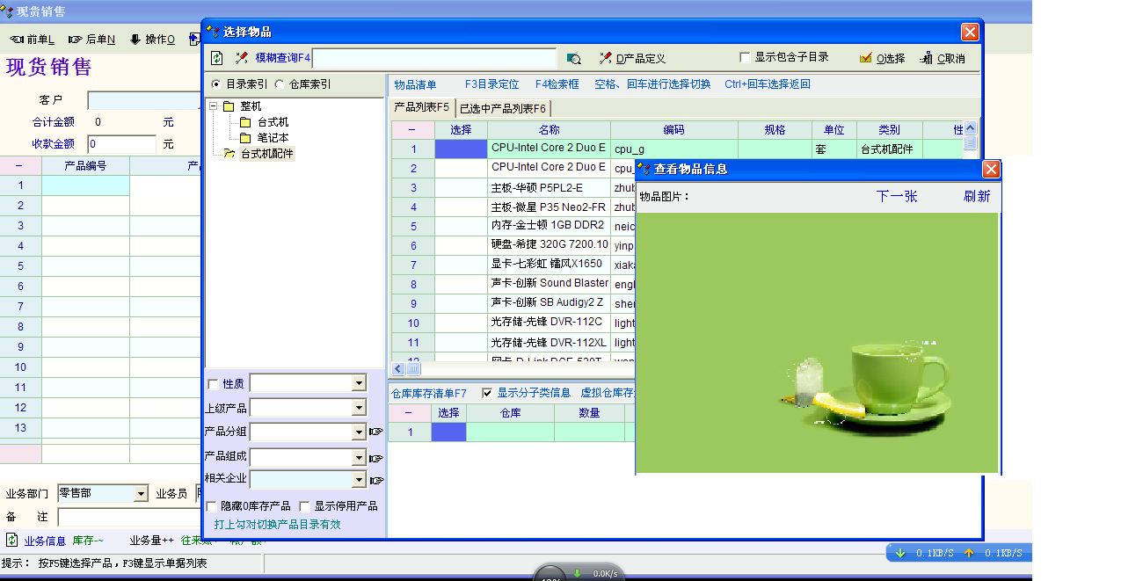Collapse the 整机 tree node
This screenshot has width=1143, height=581.
214,106
